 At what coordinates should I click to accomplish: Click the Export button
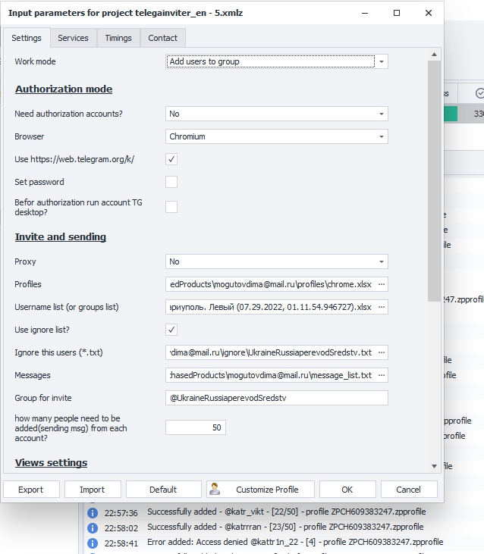(31, 490)
